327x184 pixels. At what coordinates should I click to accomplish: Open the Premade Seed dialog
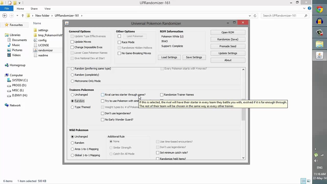coord(228,46)
